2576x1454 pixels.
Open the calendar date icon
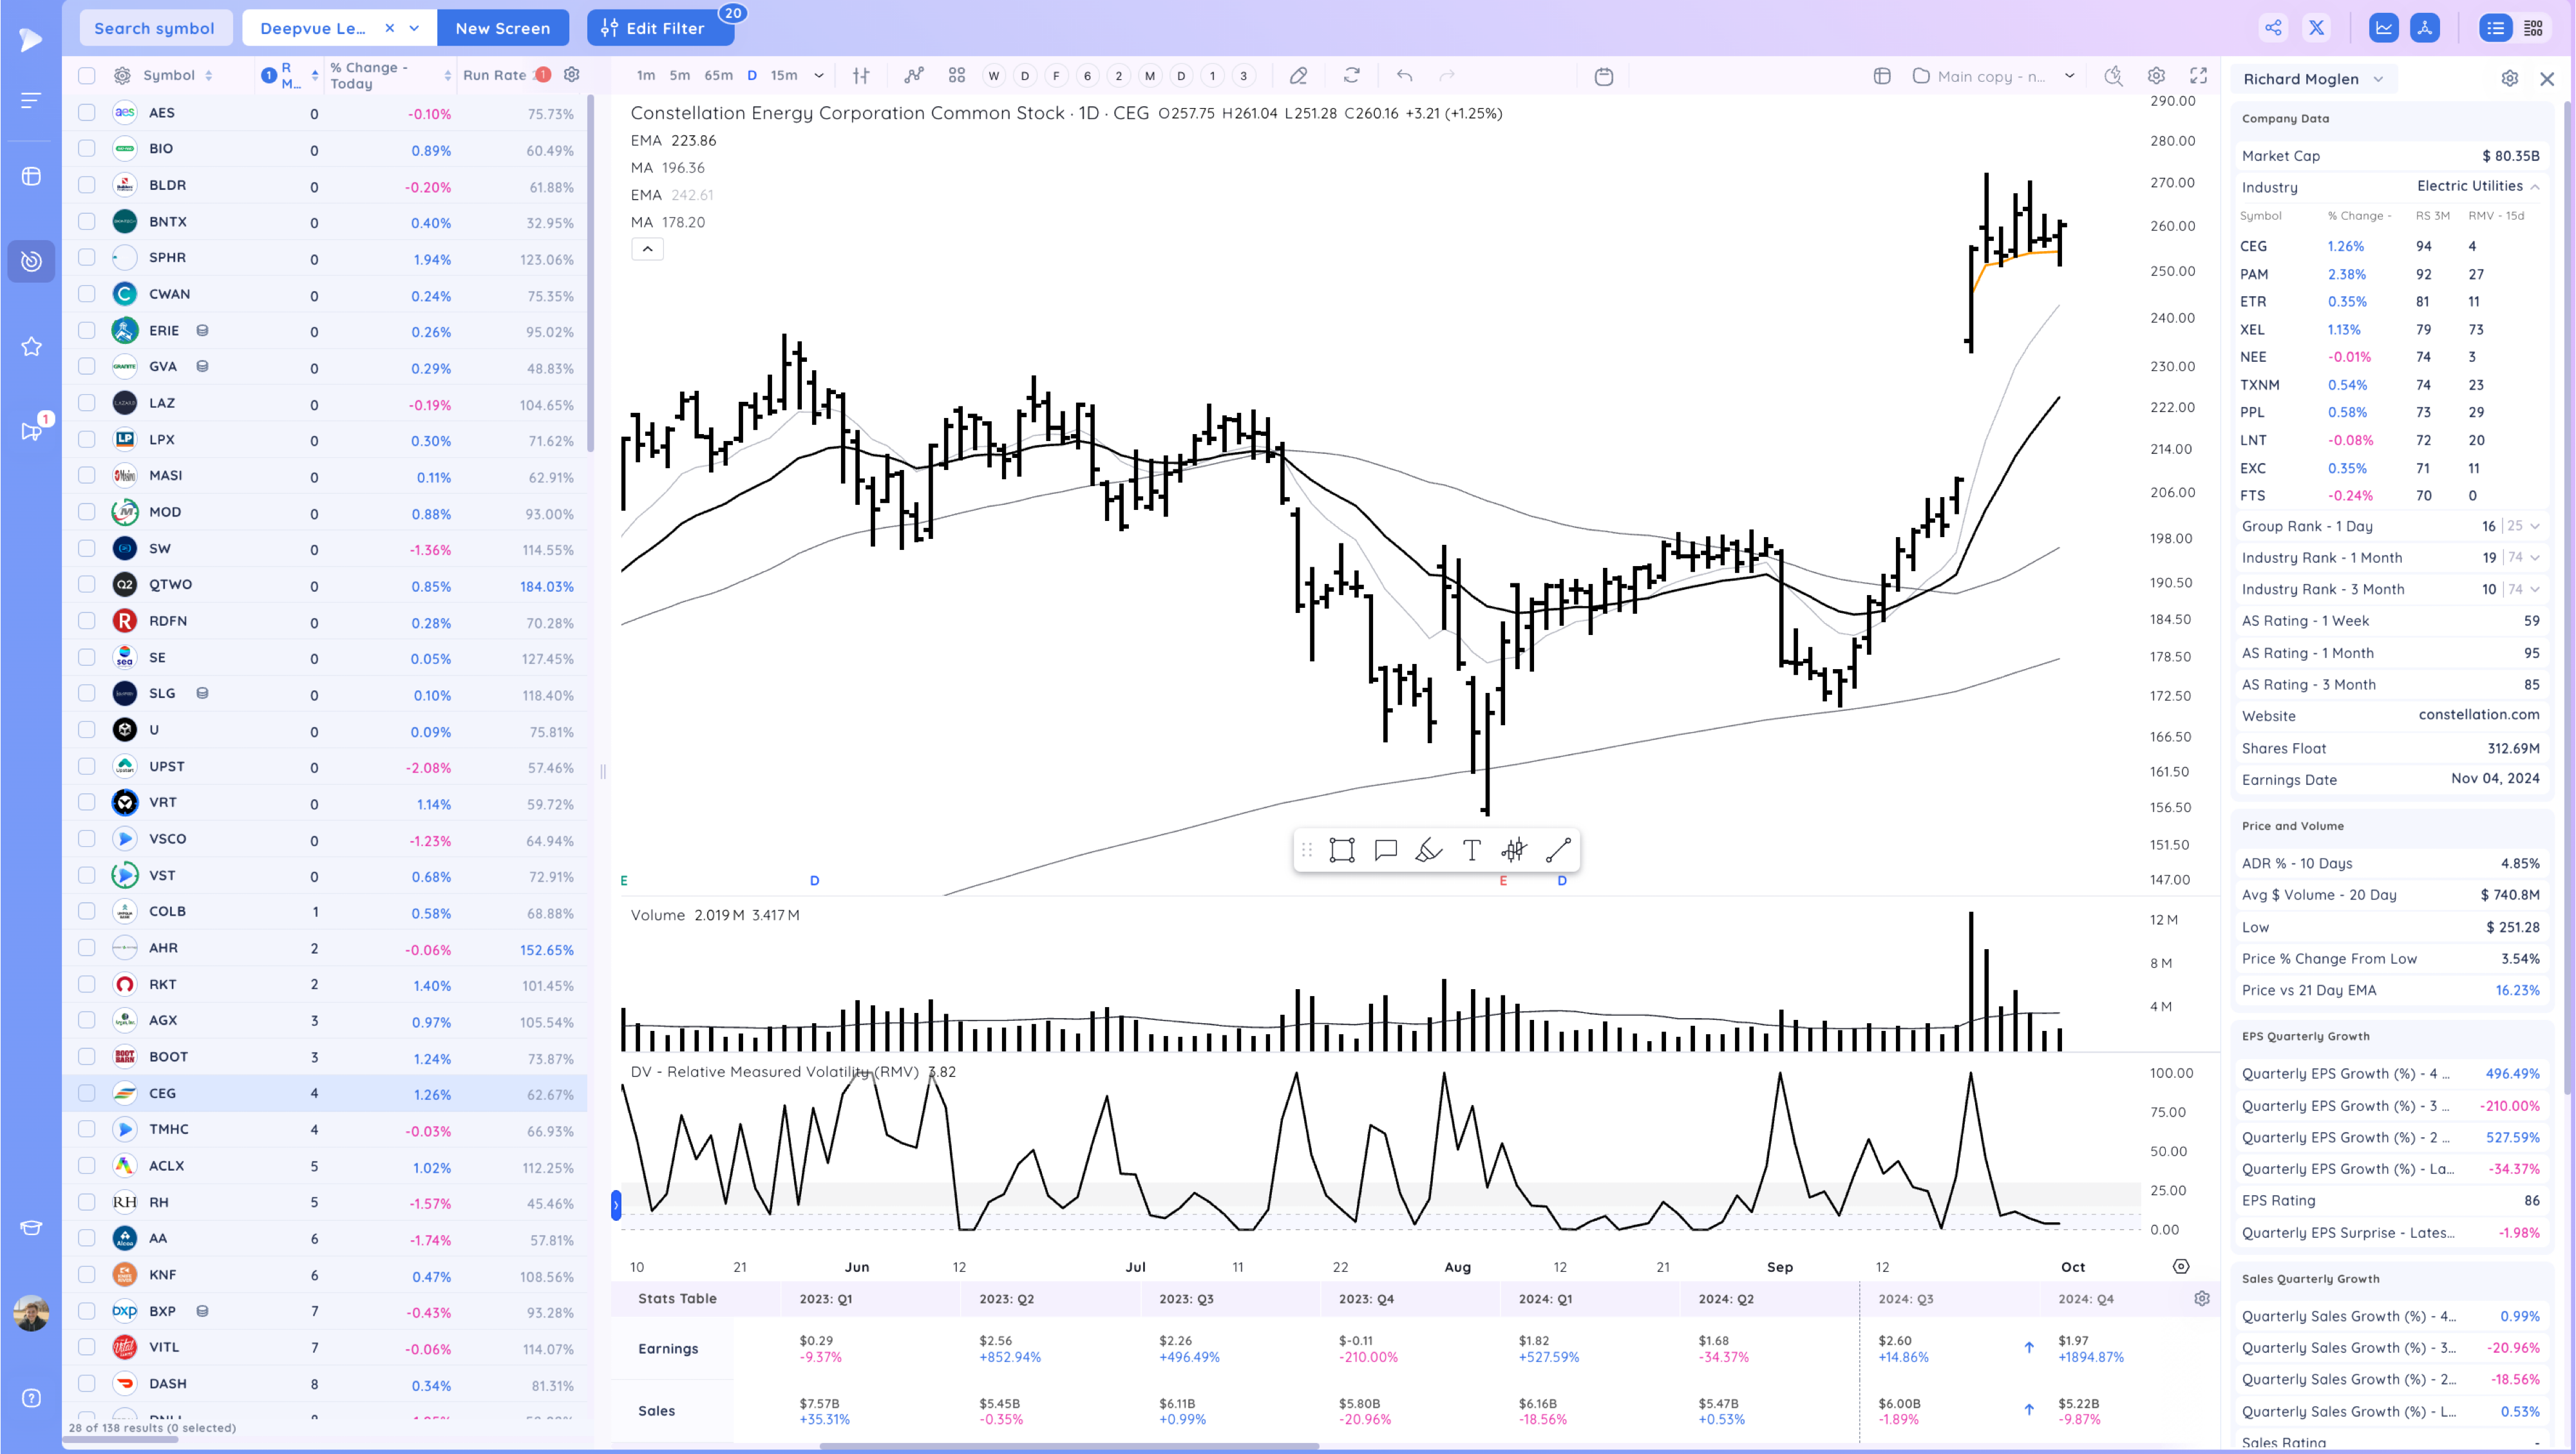point(1603,76)
